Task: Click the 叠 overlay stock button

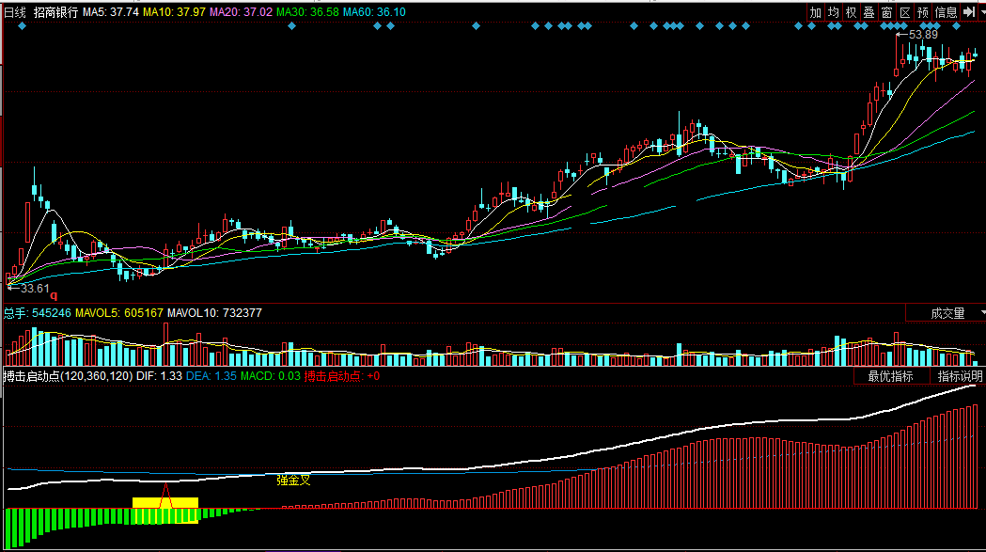Action: pos(869,12)
